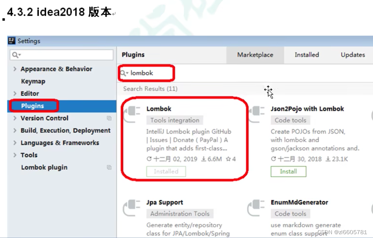Click the Lombok update date refresh icon
373x238 pixels.
tap(149, 158)
